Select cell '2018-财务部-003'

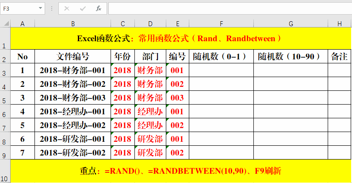(73, 97)
